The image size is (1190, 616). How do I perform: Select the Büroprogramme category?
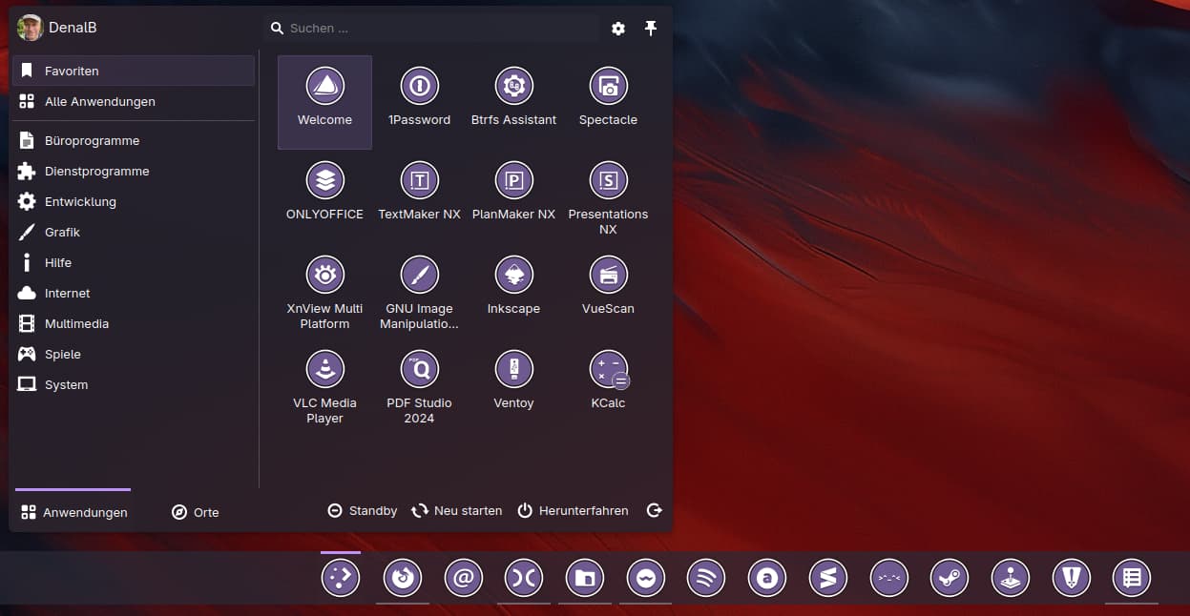(x=92, y=141)
